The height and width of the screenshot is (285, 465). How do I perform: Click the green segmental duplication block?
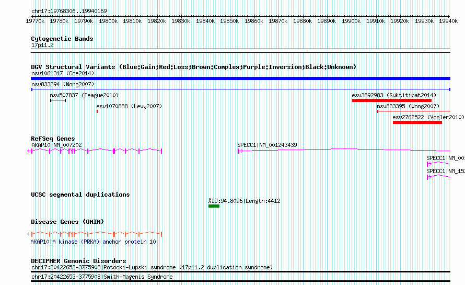214,206
